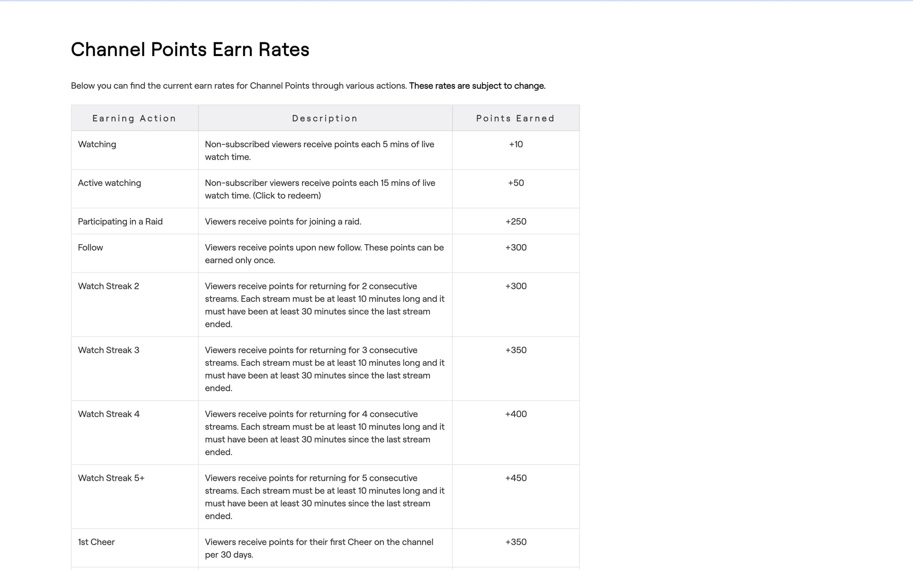Click the Channel Points Earn Rates heading
The width and height of the screenshot is (913, 570).
tap(190, 49)
